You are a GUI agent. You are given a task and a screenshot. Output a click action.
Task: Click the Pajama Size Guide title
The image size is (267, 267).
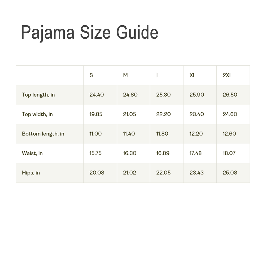(x=89, y=33)
